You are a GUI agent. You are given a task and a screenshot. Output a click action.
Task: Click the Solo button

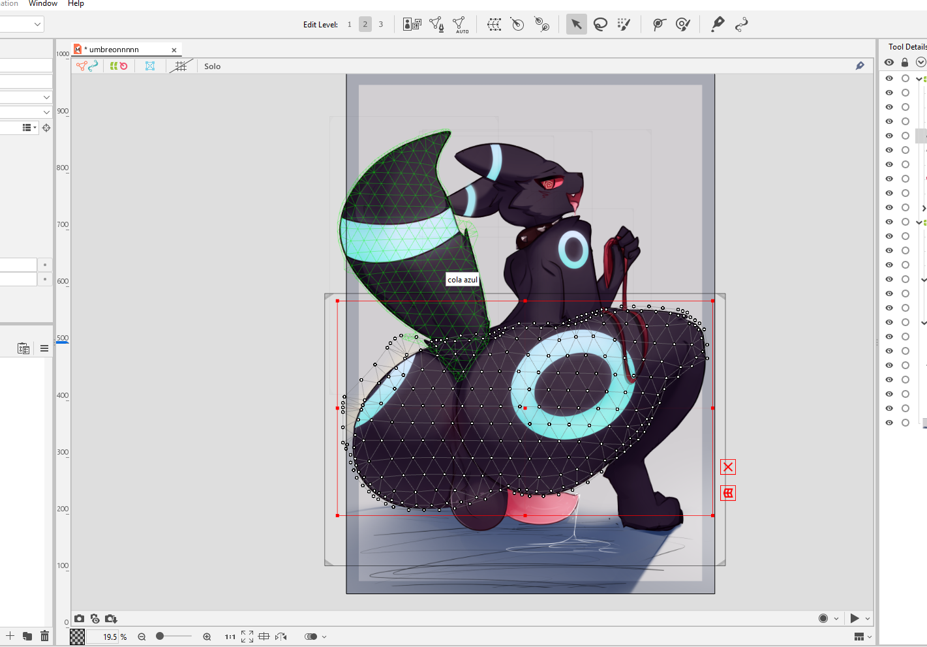(213, 67)
